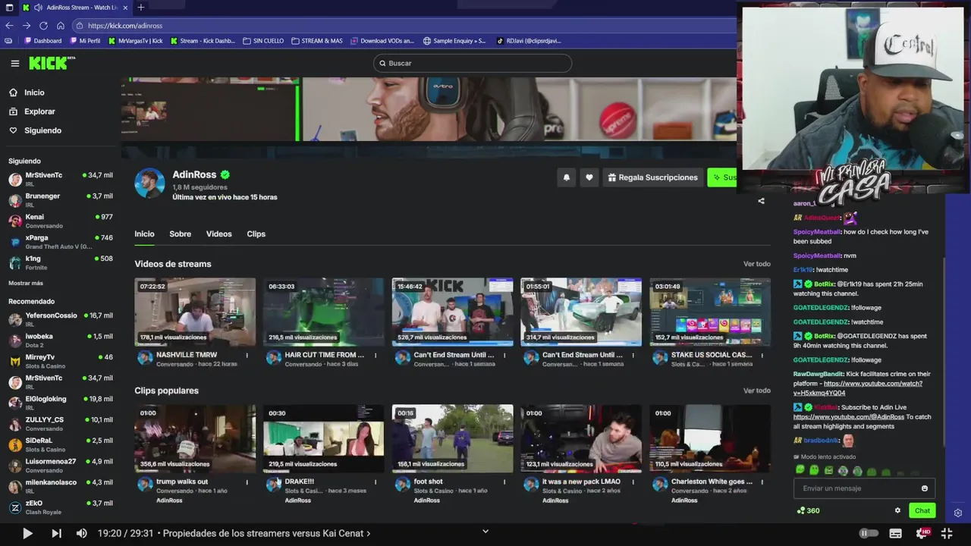Click Ver todo for Videos de streams

(757, 264)
